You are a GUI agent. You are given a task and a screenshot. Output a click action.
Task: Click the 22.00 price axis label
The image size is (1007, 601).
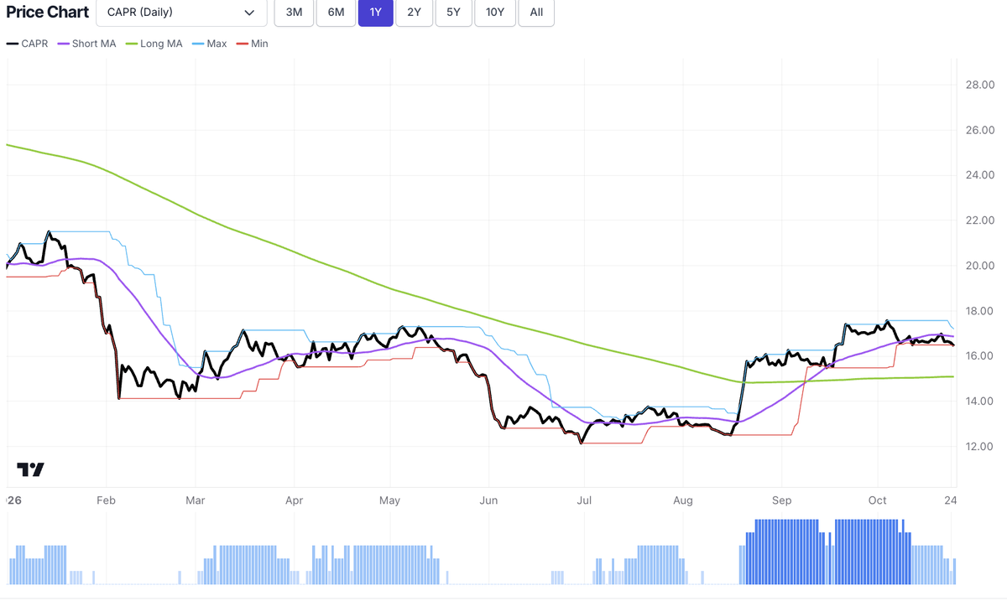(980, 220)
